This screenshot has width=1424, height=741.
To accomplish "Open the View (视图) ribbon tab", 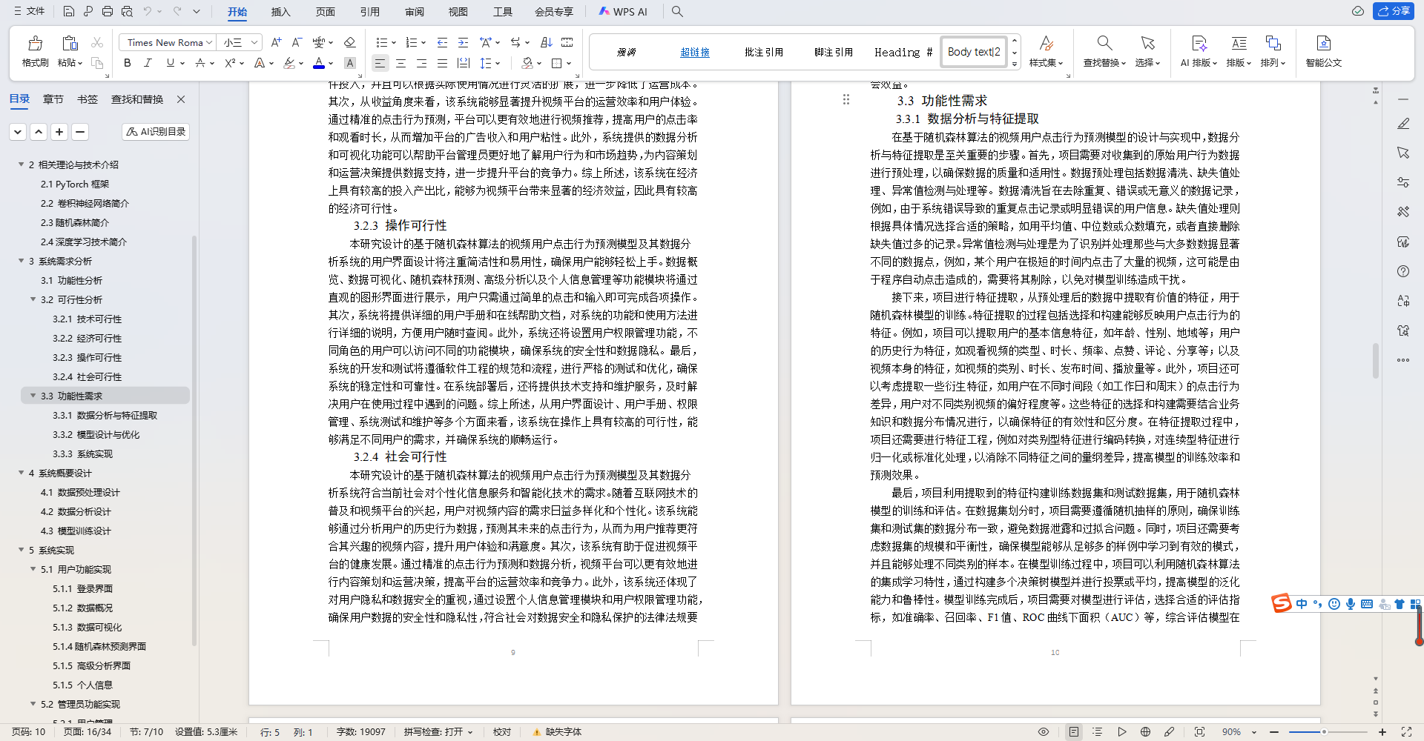I will coord(458,12).
